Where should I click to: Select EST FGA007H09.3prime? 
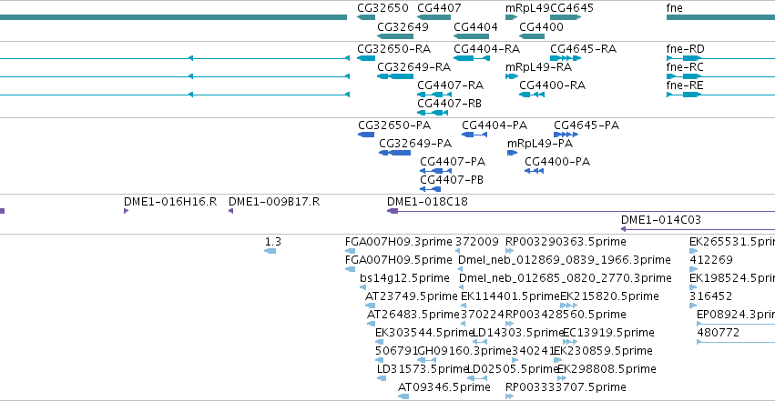pyautogui.click(x=350, y=251)
